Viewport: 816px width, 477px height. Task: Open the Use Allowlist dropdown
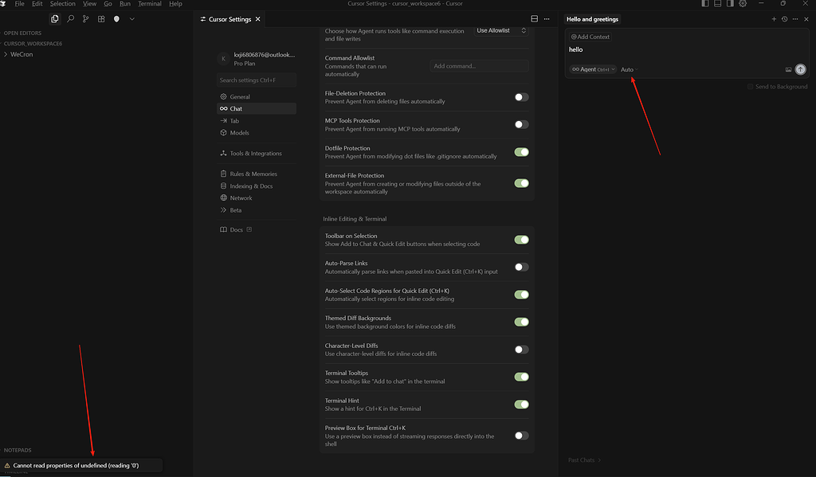tap(503, 30)
